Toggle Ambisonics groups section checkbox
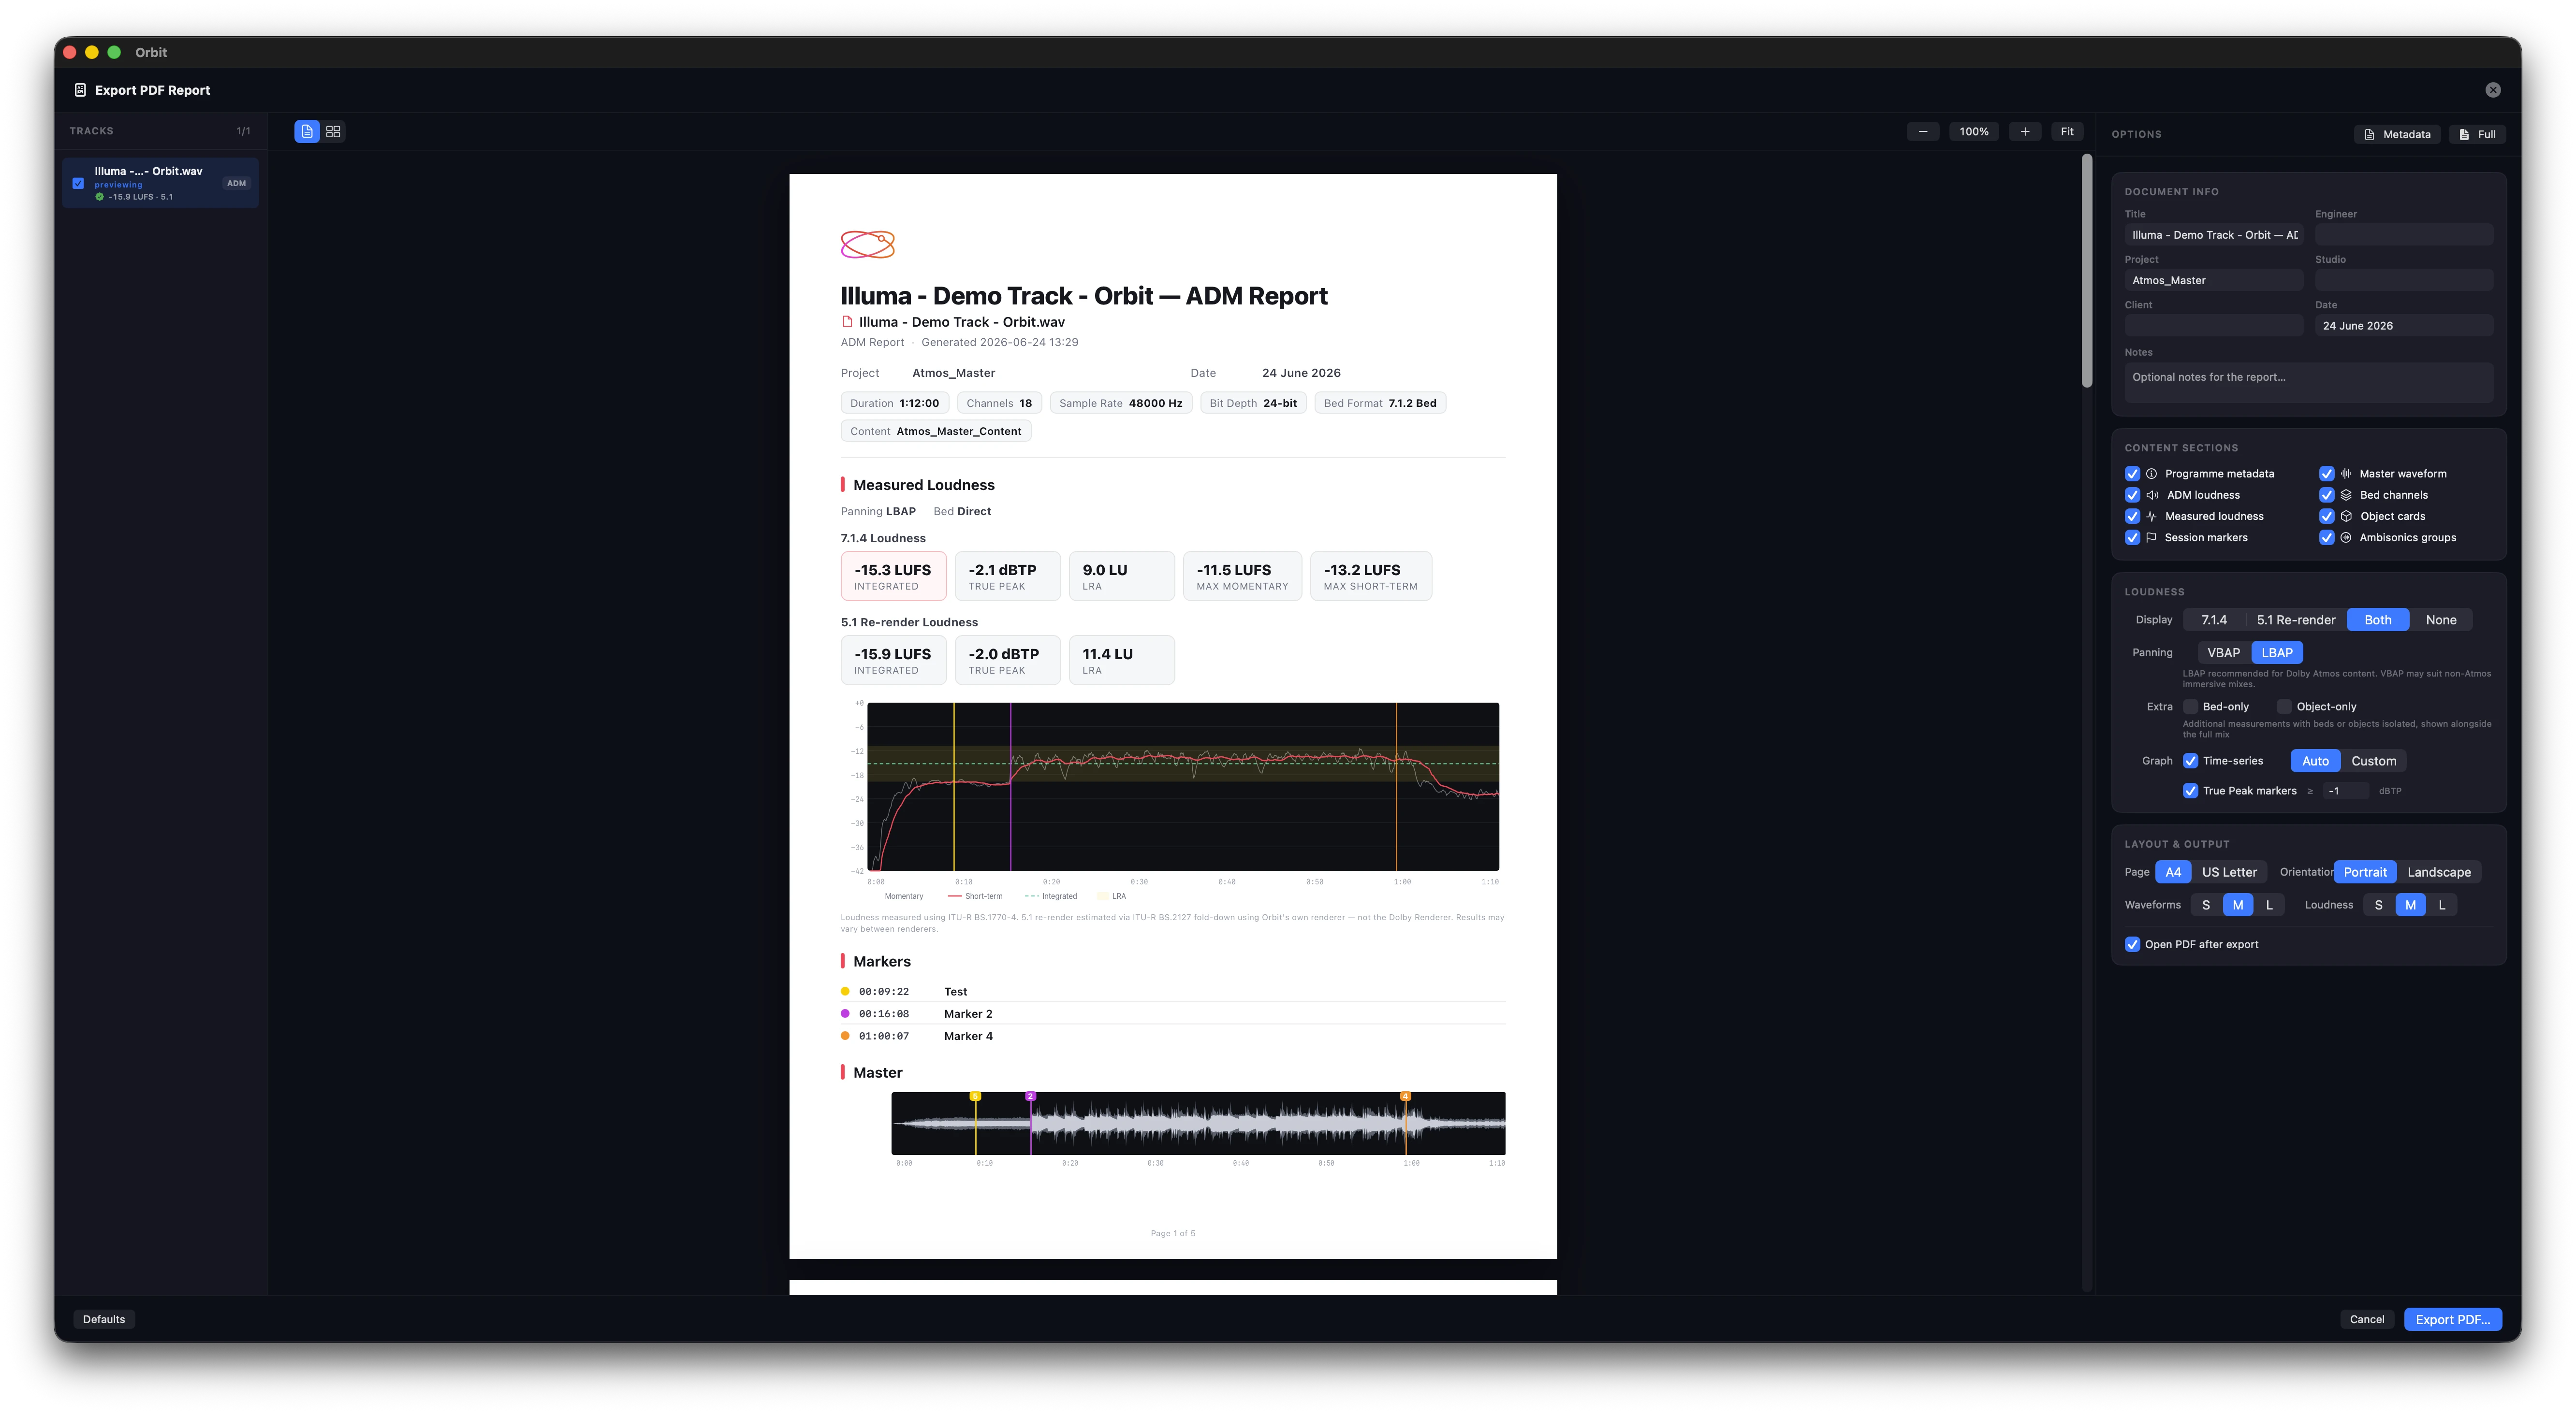The height and width of the screenshot is (1414, 2576). tap(2327, 538)
